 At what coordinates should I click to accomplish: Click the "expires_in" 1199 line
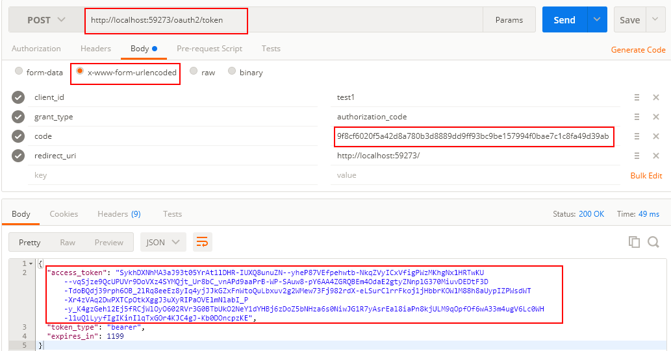[86, 337]
